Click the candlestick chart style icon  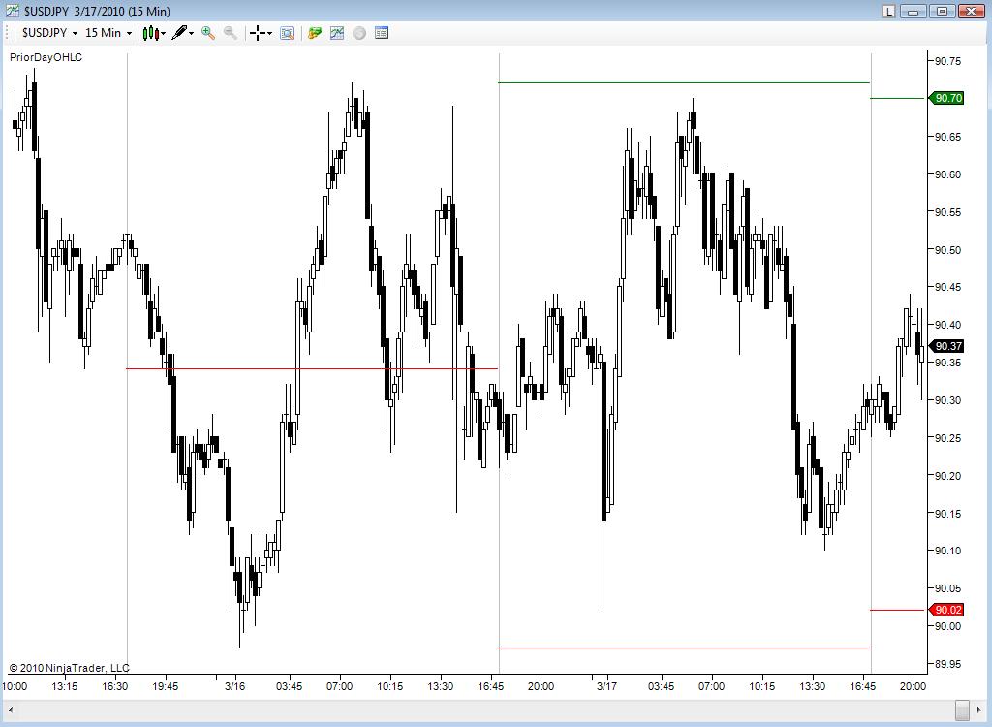(150, 33)
